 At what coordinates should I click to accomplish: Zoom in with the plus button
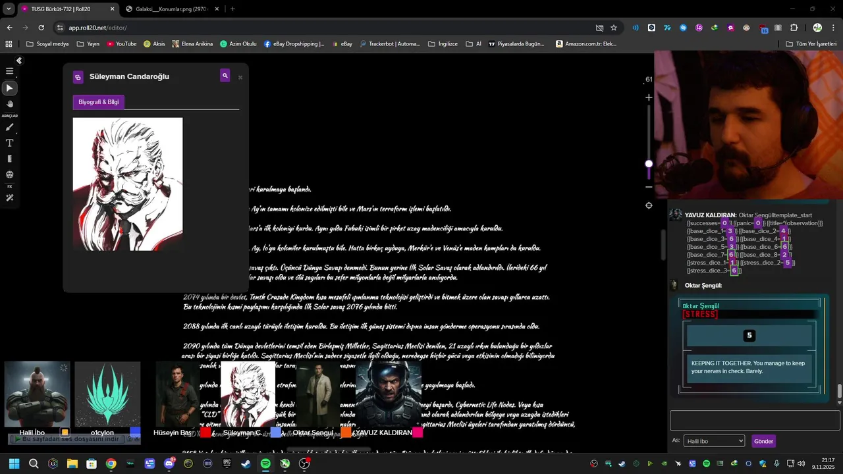click(x=649, y=97)
